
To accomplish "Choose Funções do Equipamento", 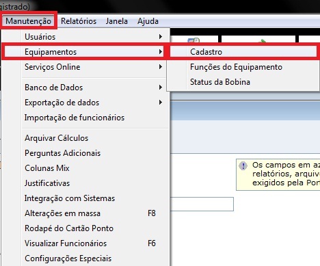I will pyautogui.click(x=243, y=67).
